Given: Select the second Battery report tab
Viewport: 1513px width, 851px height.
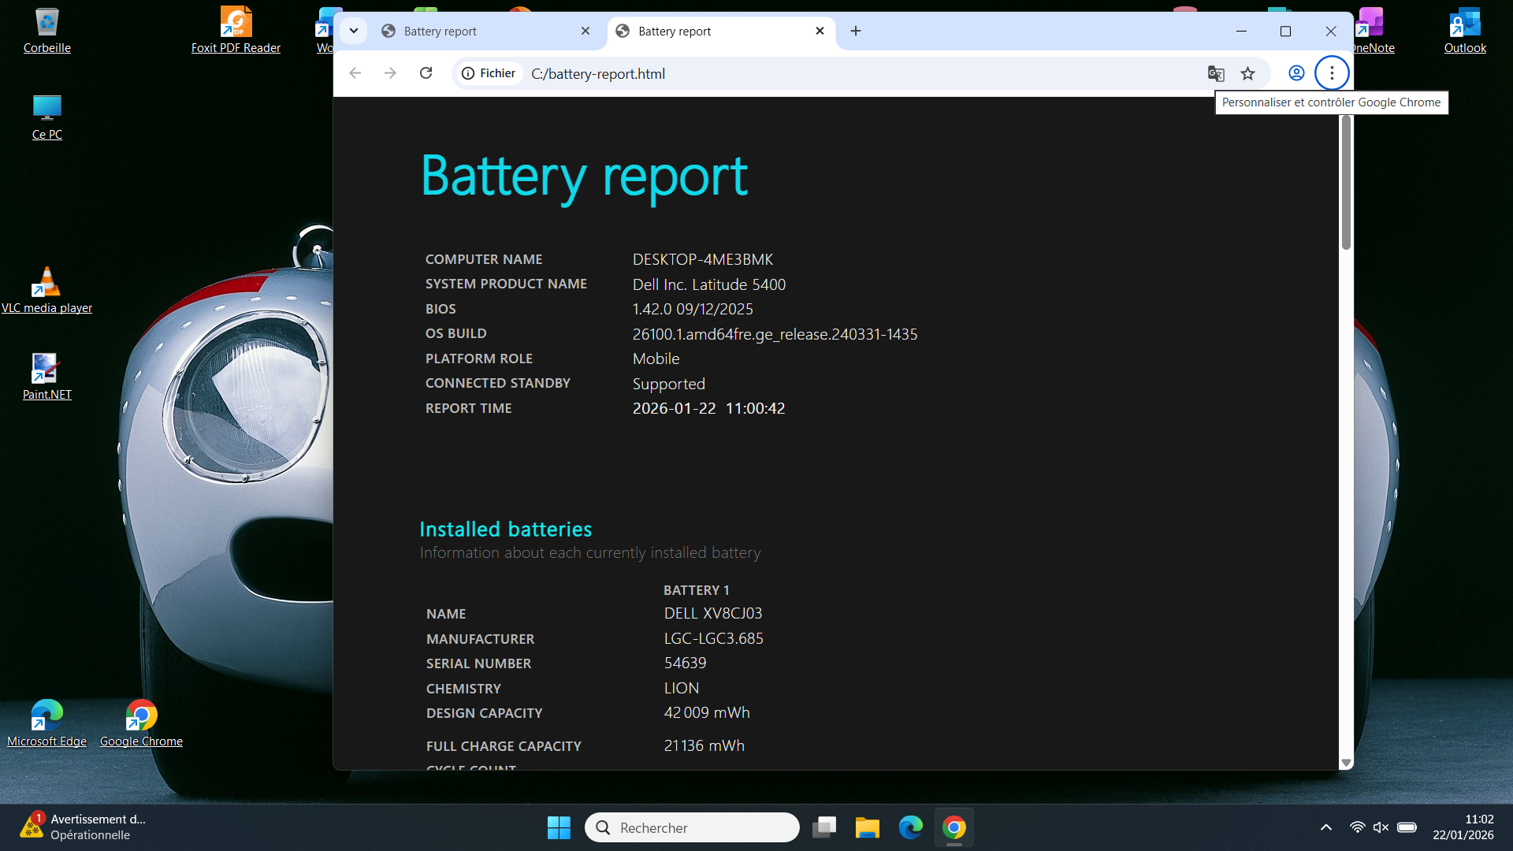Looking at the screenshot, I should pyautogui.click(x=720, y=31).
